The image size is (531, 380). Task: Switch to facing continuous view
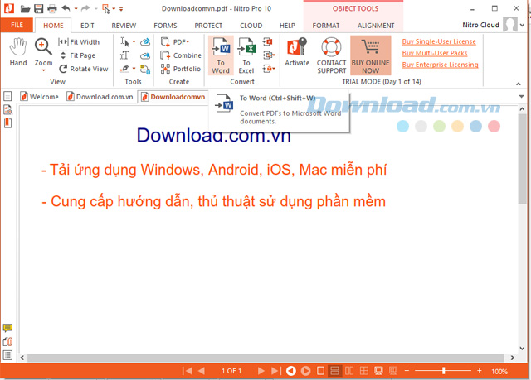pos(364,371)
